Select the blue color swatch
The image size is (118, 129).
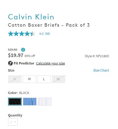pos(30,102)
